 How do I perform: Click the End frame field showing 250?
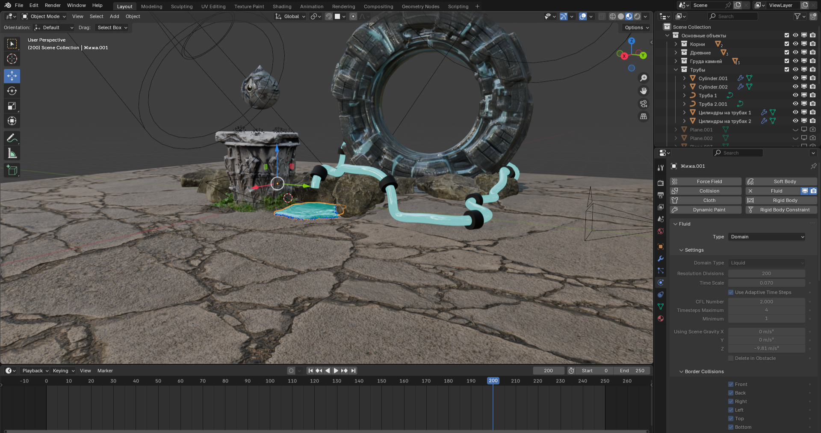point(632,371)
